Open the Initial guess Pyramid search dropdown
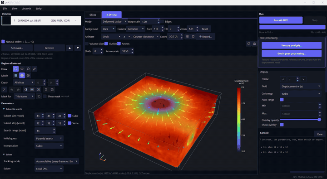327x179 pixels. pyautogui.click(x=49, y=138)
